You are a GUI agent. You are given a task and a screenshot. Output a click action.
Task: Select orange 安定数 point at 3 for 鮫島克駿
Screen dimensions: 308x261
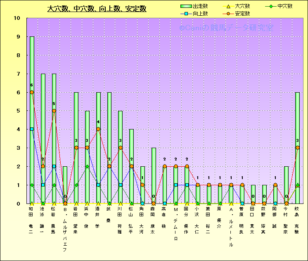tap(297, 148)
